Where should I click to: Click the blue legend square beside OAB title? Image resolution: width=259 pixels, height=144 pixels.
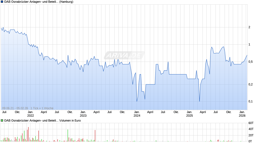[x=2, y=2]
